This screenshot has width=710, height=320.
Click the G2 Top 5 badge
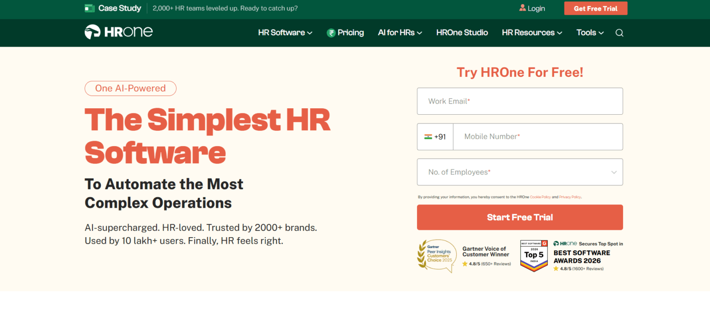[x=534, y=256]
